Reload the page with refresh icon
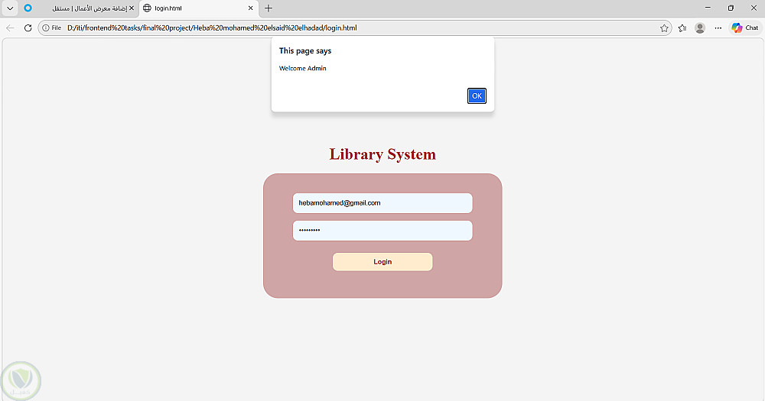The height and width of the screenshot is (401, 765). pyautogui.click(x=28, y=27)
